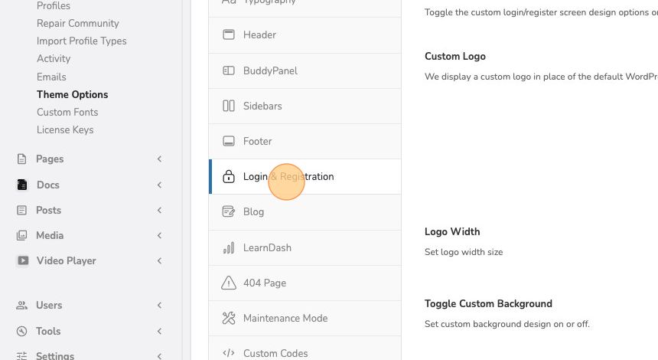Open the Docs menu item

(48, 185)
